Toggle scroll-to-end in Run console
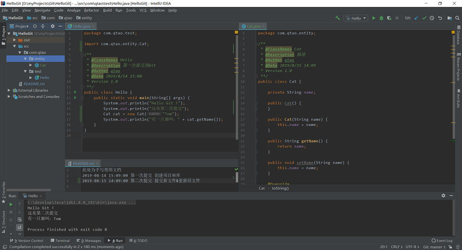 point(19,227)
